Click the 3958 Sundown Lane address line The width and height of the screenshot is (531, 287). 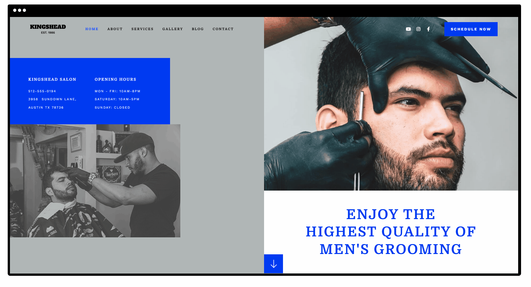point(52,99)
